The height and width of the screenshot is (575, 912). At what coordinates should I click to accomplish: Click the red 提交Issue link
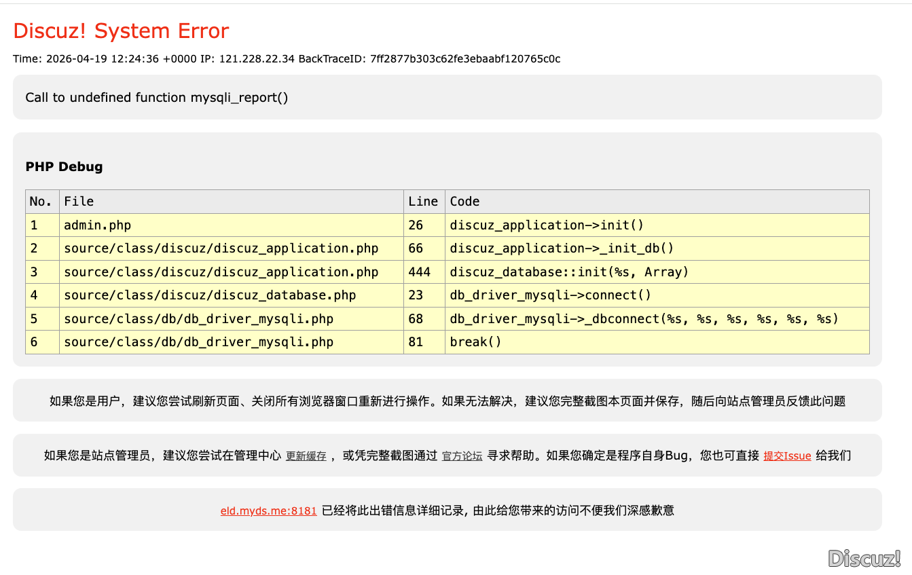tap(787, 456)
